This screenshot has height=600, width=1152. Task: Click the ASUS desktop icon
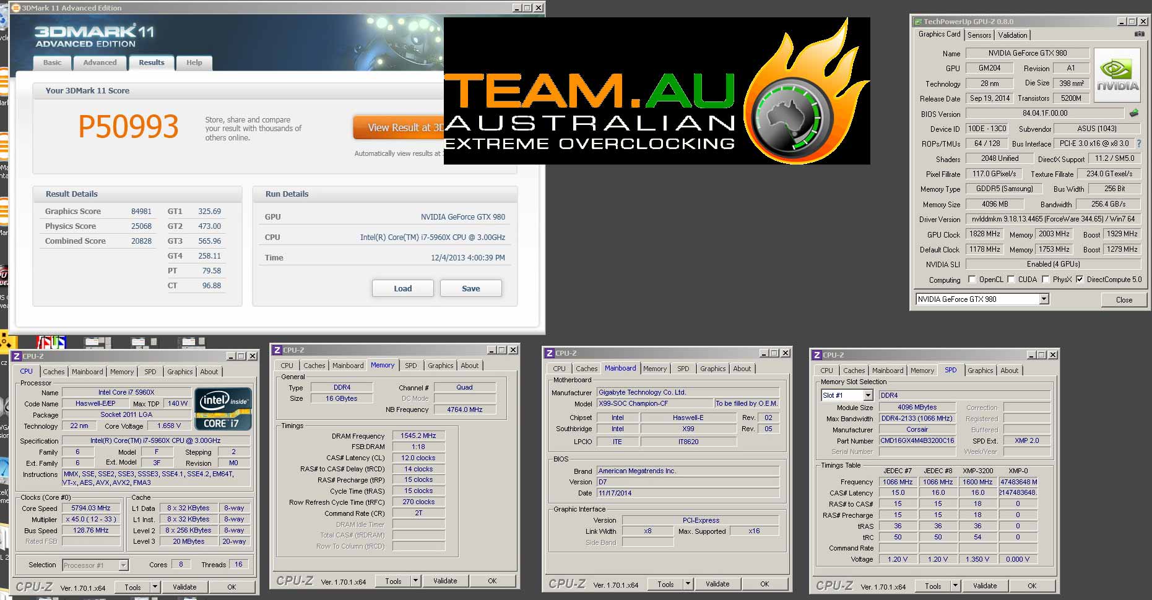tap(51, 342)
